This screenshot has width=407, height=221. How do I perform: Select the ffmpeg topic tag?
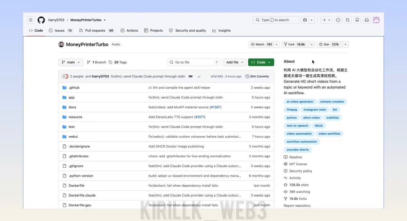[x=292, y=110]
